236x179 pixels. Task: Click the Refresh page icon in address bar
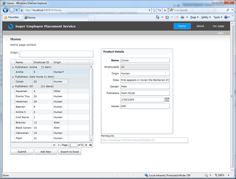coord(159,10)
